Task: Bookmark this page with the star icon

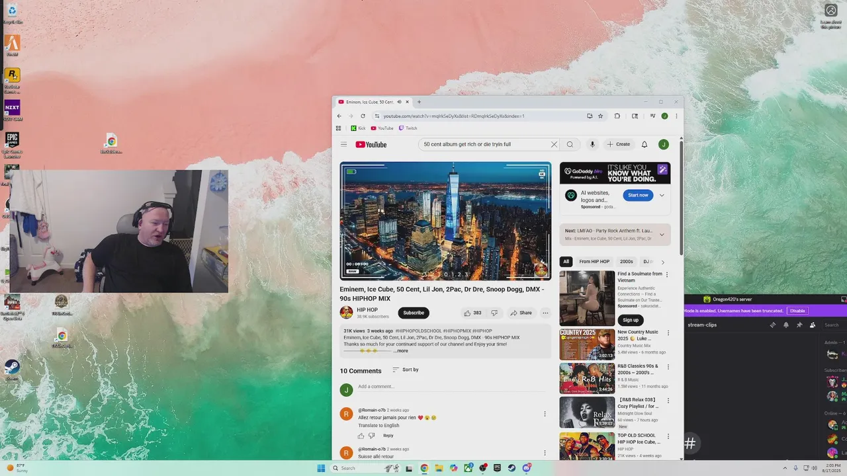Action: (x=600, y=116)
